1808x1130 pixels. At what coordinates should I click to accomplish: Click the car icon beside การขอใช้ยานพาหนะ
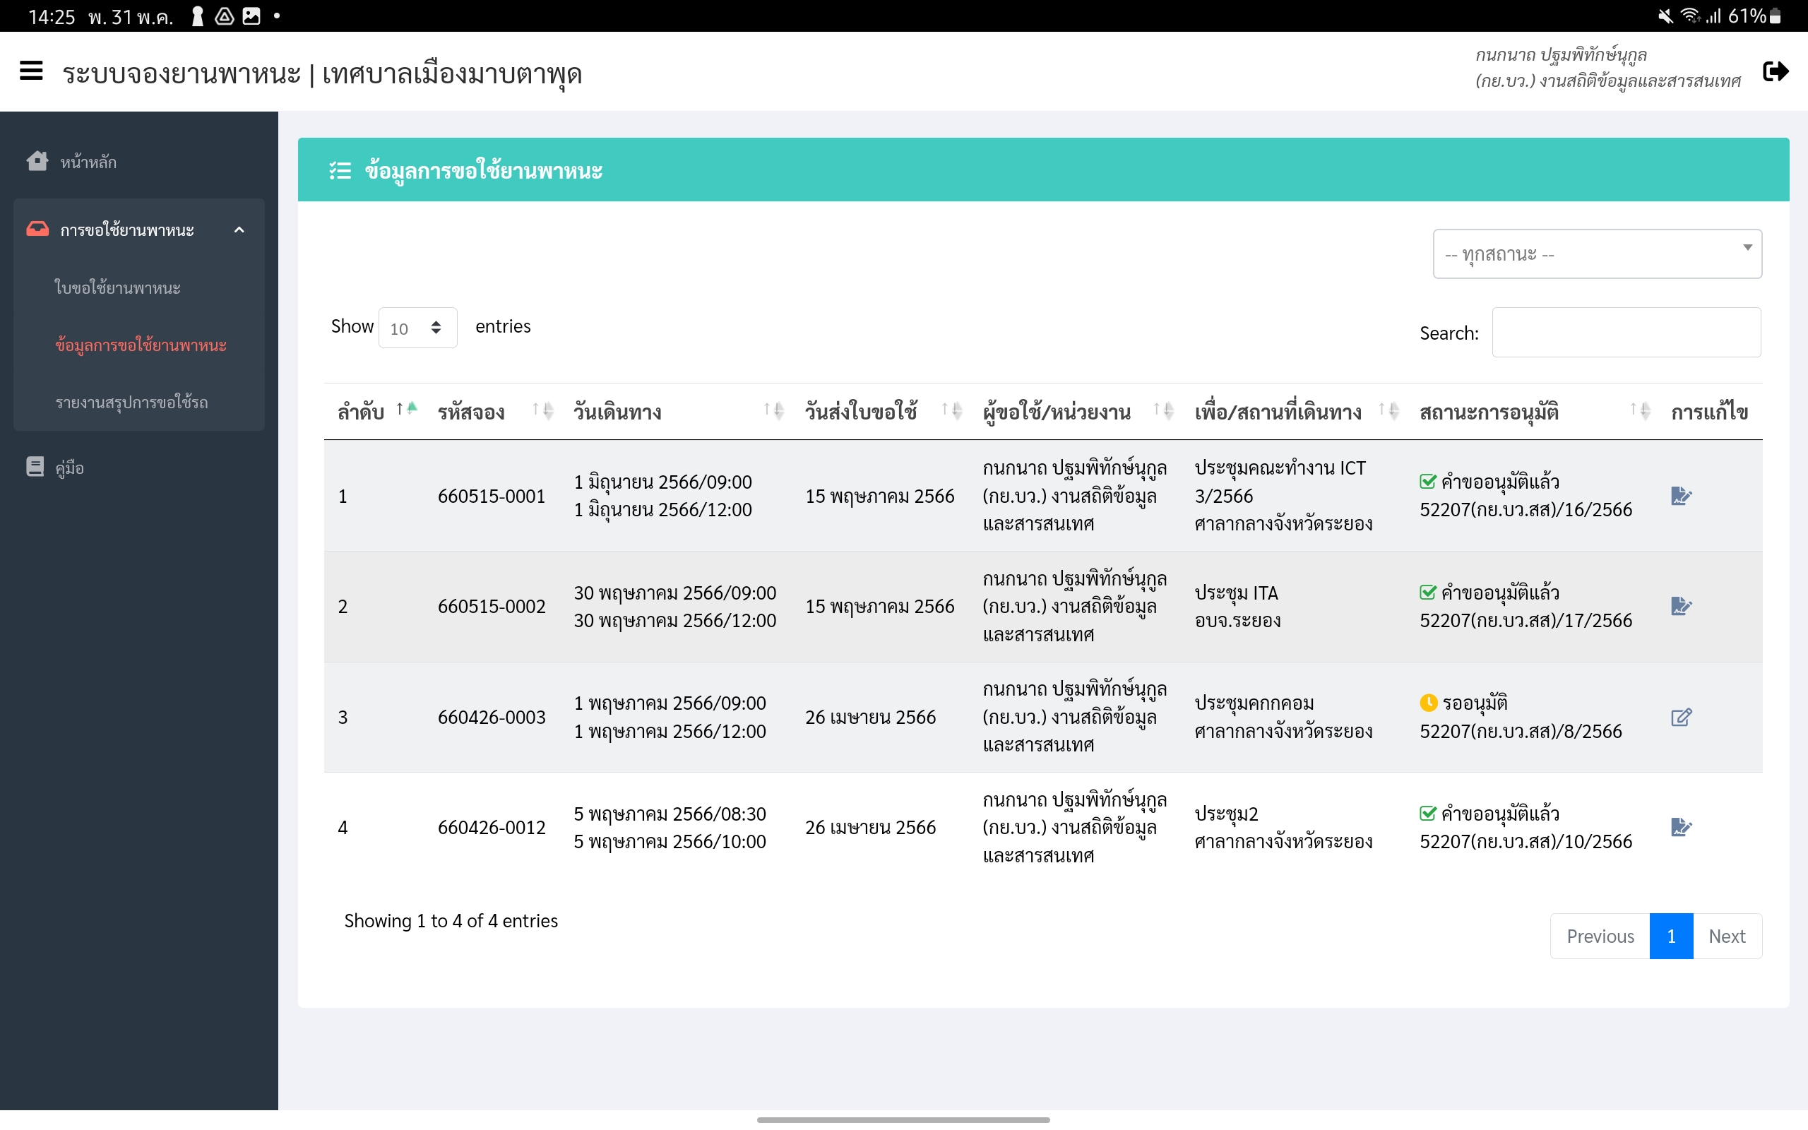tap(37, 229)
